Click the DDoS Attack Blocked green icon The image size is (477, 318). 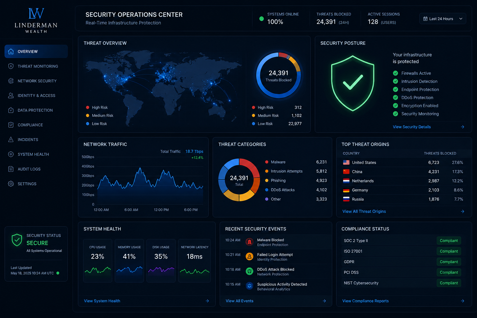point(249,271)
